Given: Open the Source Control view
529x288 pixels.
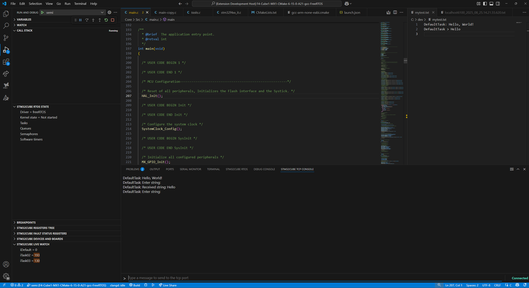Looking at the screenshot, I should (x=6, y=38).
